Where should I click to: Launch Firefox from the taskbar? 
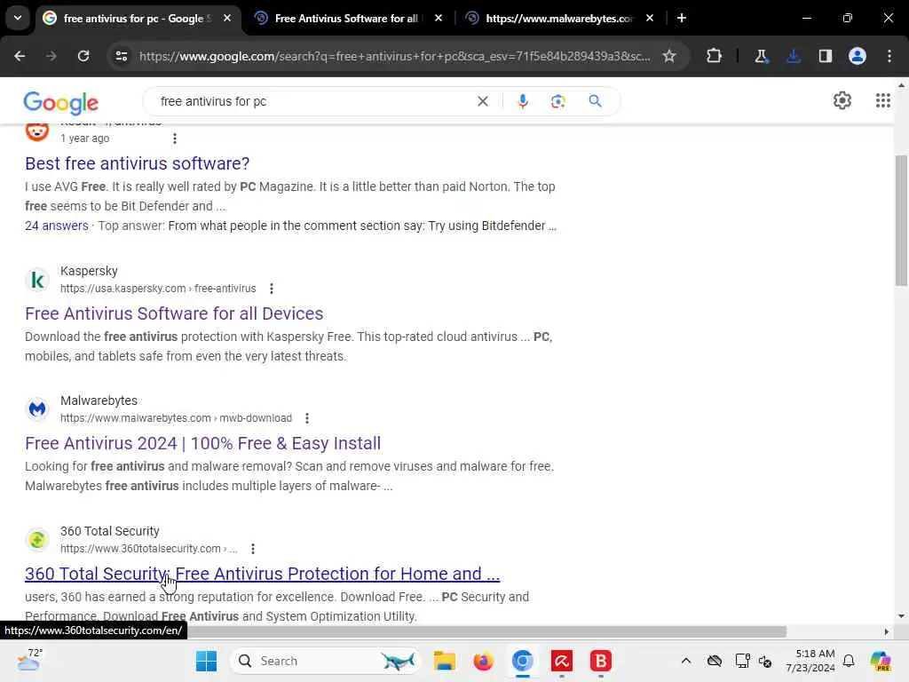coord(483,661)
